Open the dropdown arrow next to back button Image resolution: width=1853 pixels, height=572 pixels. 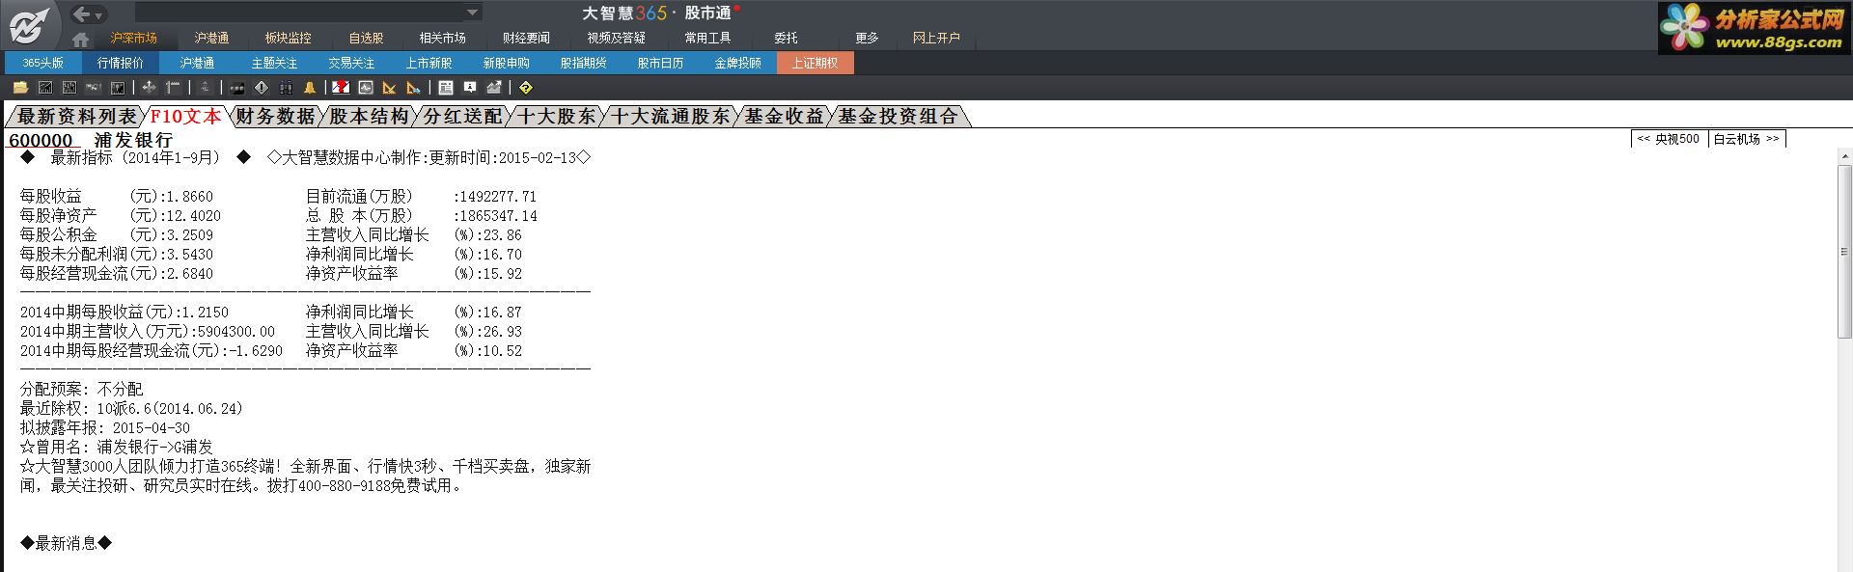[x=99, y=15]
